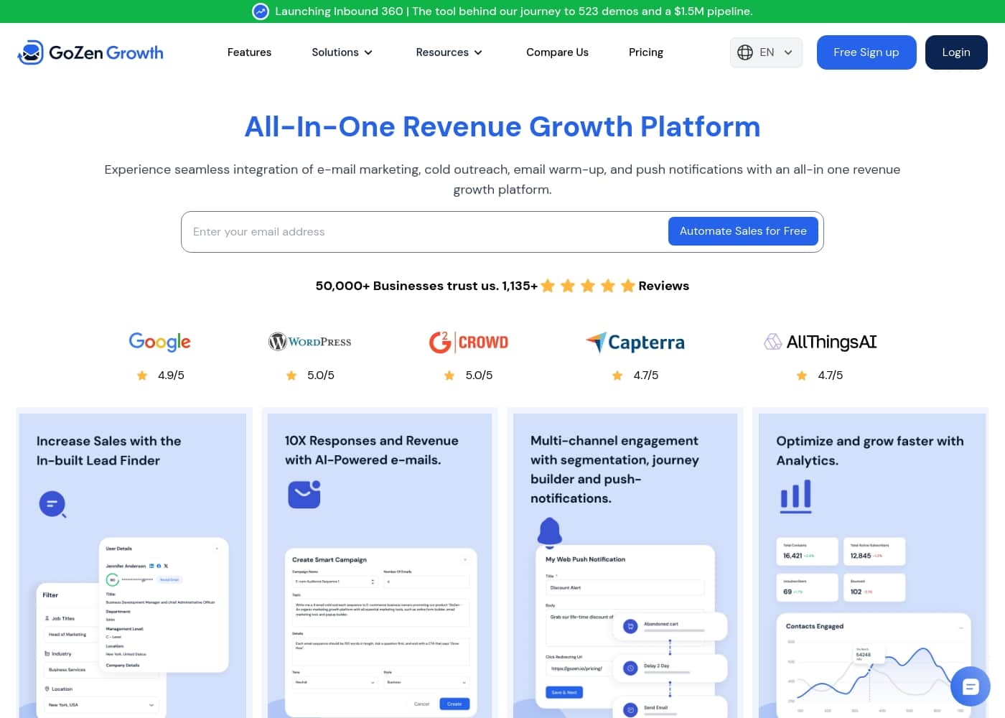Click the Login button

[956, 52]
